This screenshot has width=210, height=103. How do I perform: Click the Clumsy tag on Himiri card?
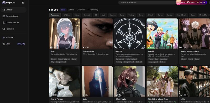click(x=74, y=59)
